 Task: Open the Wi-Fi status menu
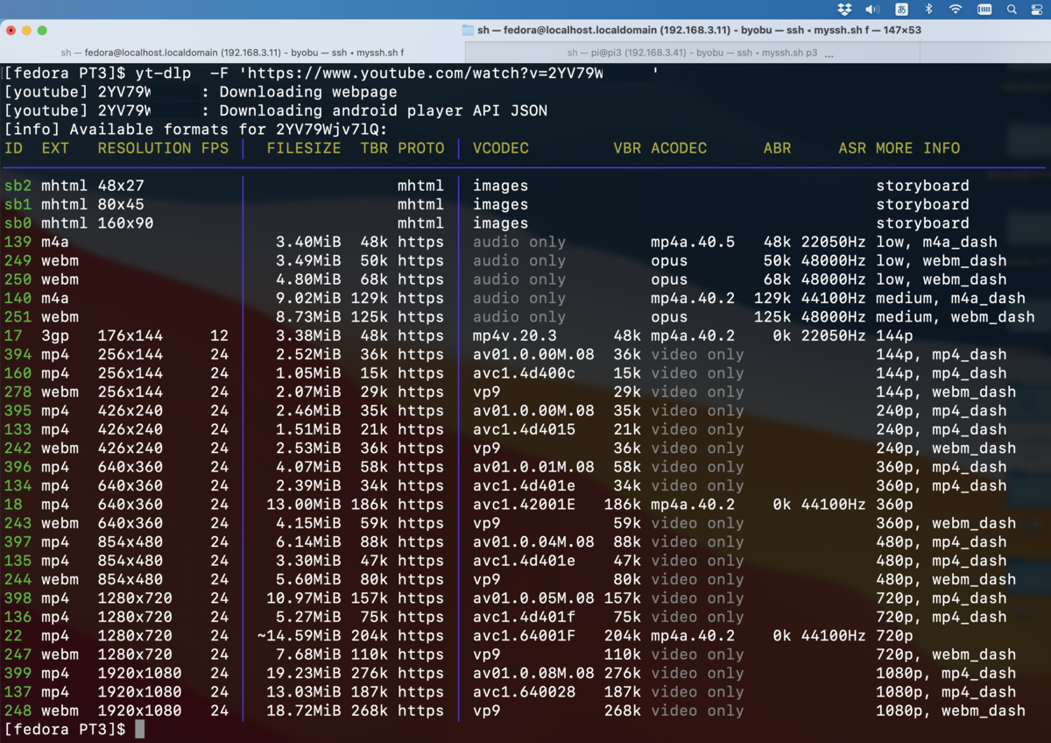pyautogui.click(x=956, y=9)
